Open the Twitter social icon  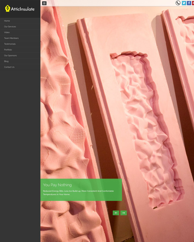[184, 3]
